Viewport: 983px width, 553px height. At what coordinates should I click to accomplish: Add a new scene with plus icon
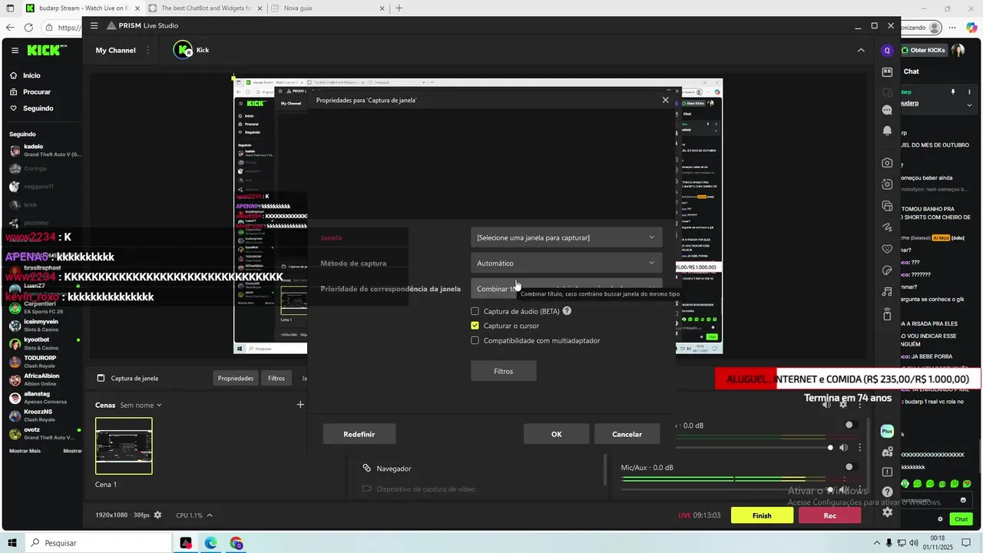click(300, 405)
